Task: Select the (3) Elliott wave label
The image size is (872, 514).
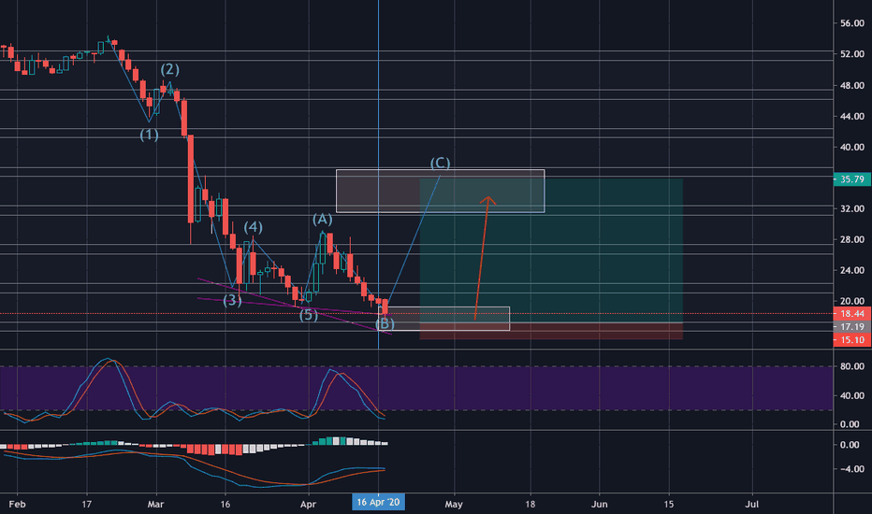Action: [x=232, y=301]
